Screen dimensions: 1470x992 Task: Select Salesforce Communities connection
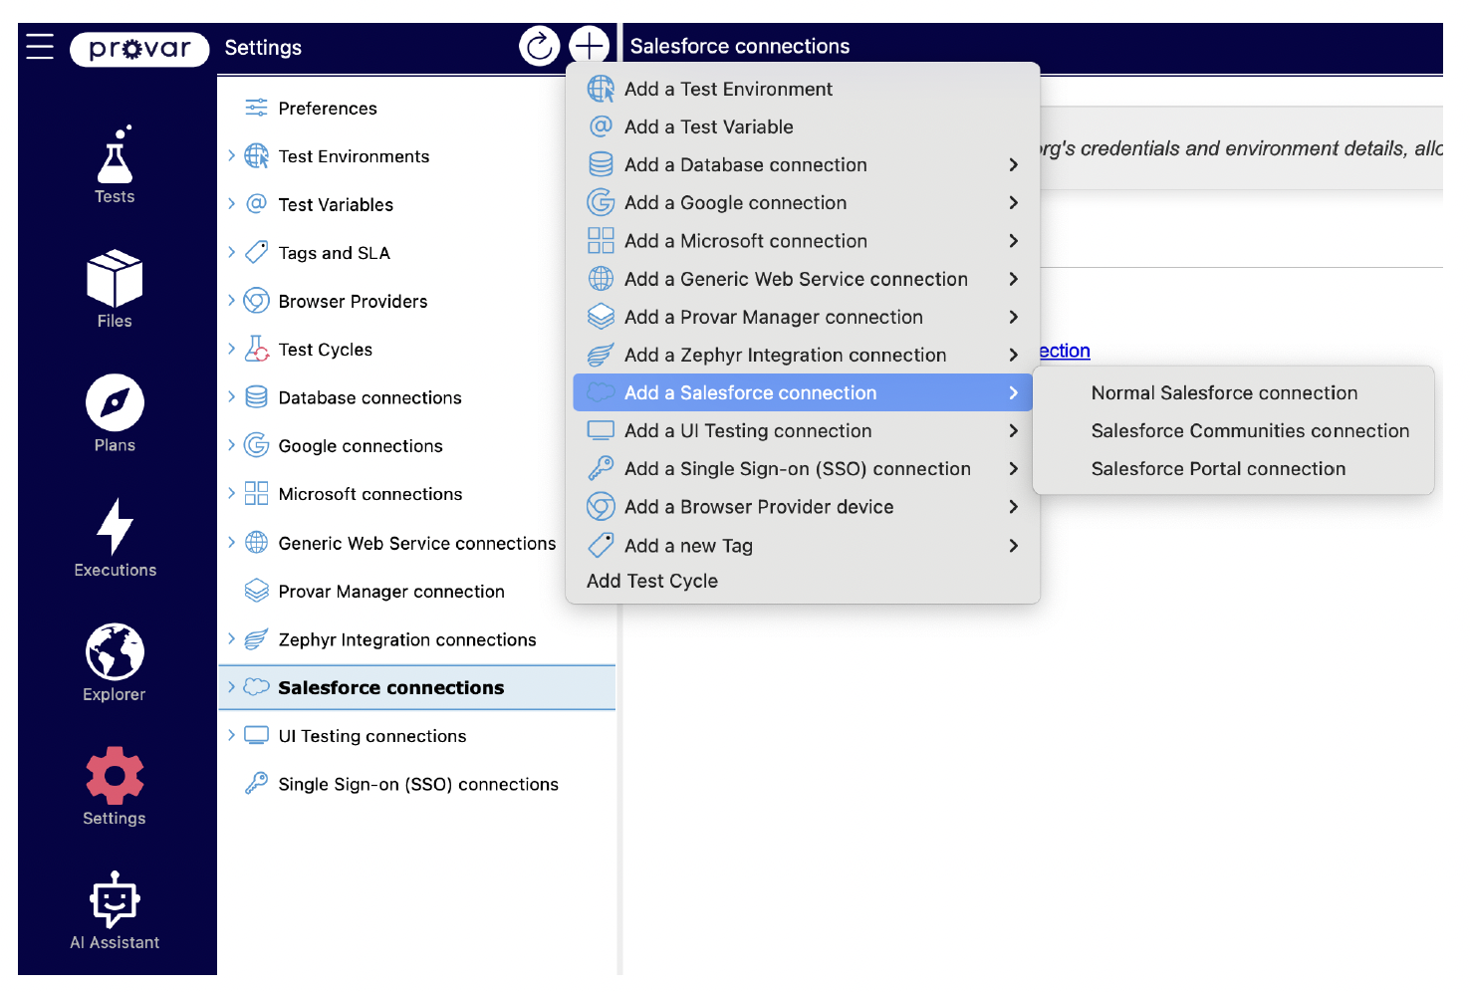pyautogui.click(x=1233, y=430)
